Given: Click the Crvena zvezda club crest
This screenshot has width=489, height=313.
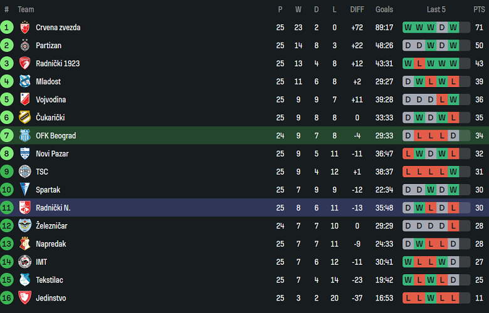Looking at the screenshot, I should [x=24, y=28].
